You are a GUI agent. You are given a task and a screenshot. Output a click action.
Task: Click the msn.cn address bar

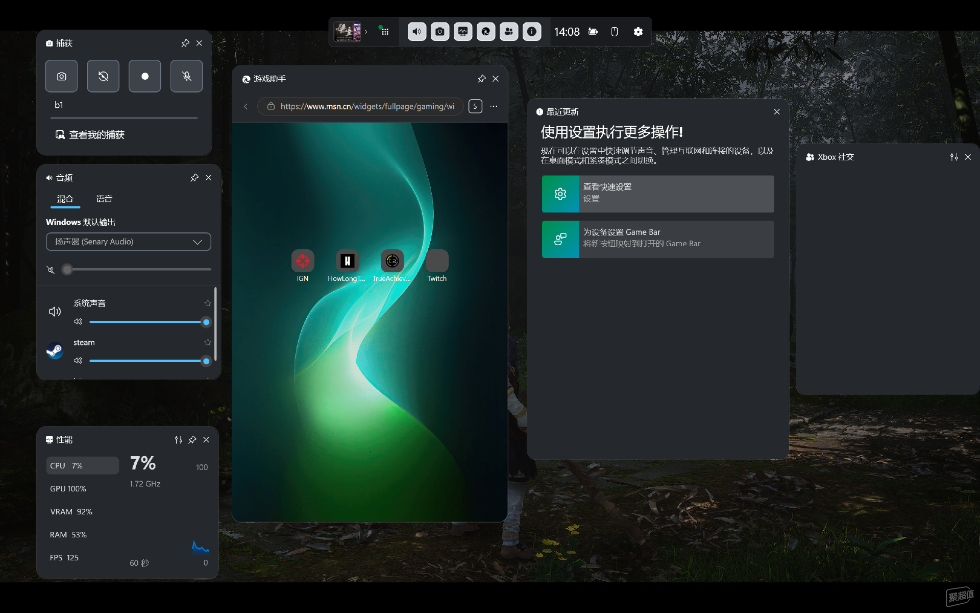[x=360, y=106]
